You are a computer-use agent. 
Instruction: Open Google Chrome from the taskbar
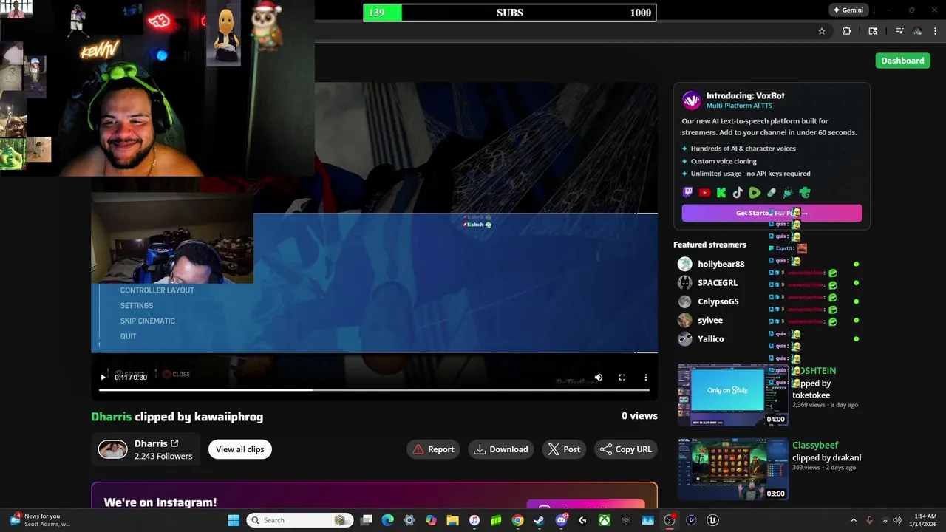(518, 520)
